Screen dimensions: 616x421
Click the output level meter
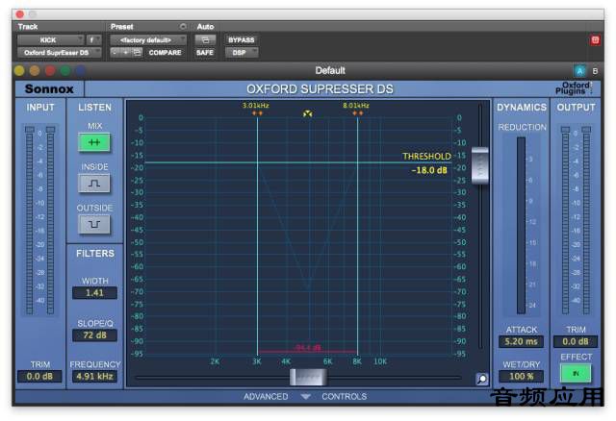576,220
